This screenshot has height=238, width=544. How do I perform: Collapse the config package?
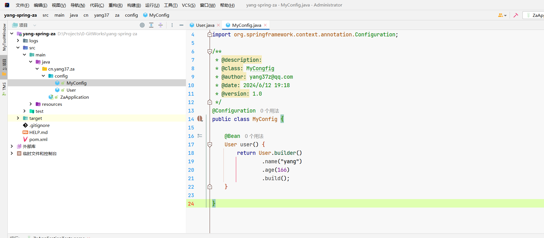coord(43,76)
